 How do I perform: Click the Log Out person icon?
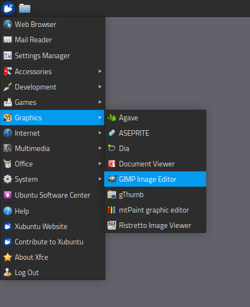8,272
